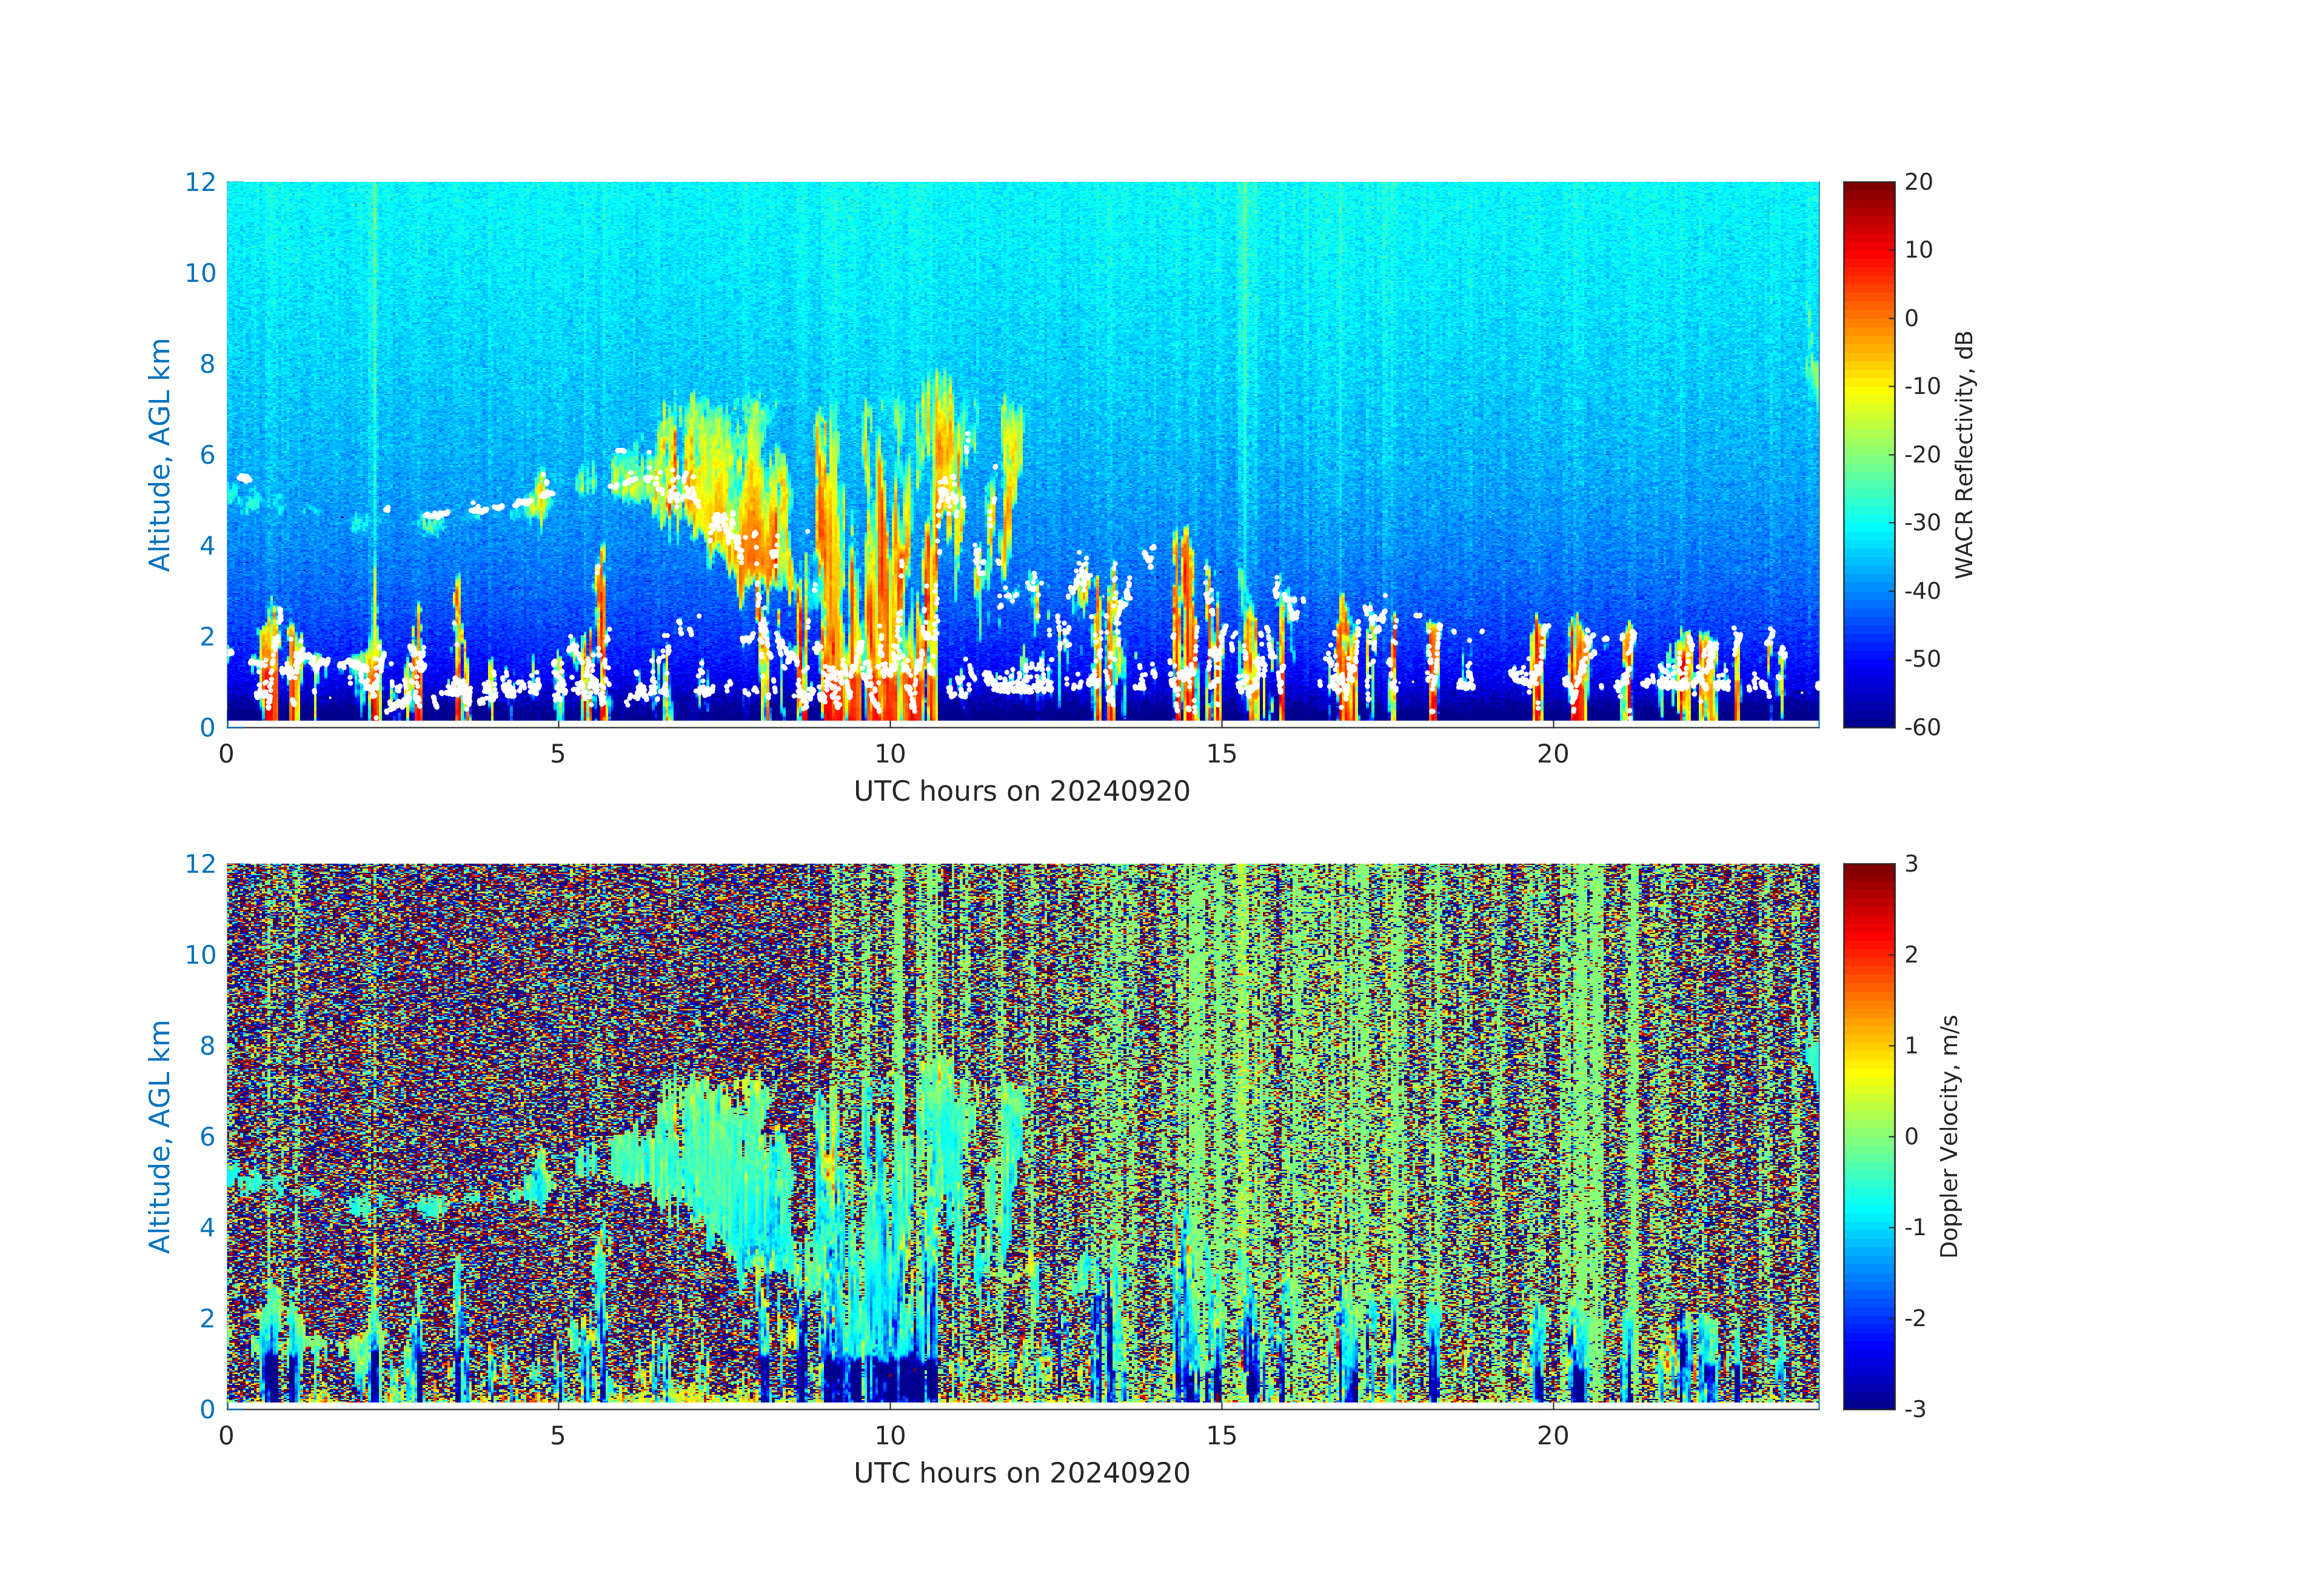The width and height of the screenshot is (2319, 1591).
Task: Click the 3 tick on Doppler colorbar
Action: [1911, 864]
